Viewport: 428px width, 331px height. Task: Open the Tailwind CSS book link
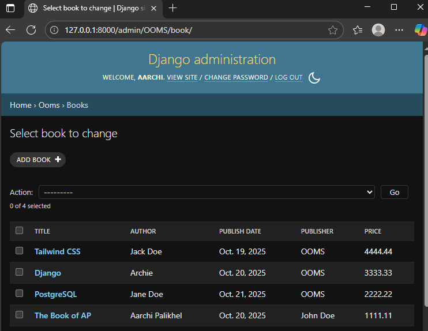[x=57, y=251]
